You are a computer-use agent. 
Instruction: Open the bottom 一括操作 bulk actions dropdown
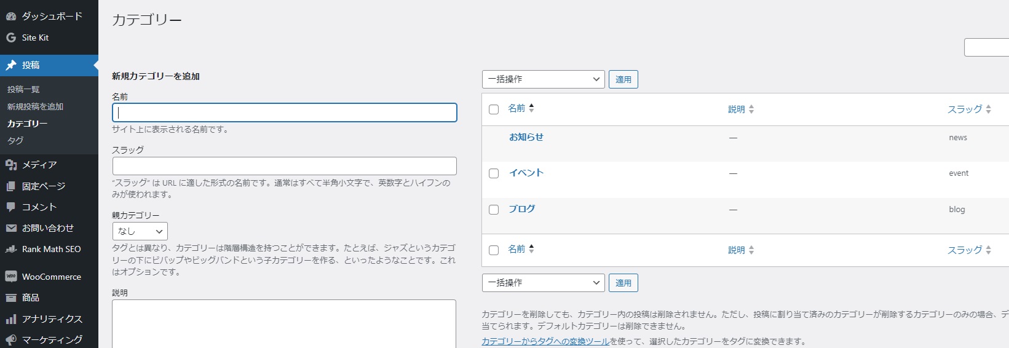pos(543,283)
